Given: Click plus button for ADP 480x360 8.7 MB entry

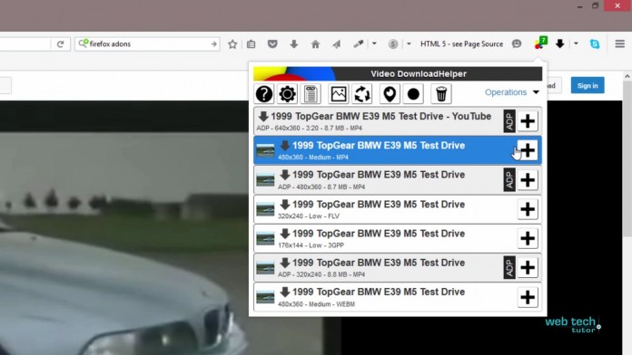Looking at the screenshot, I should 528,179.
